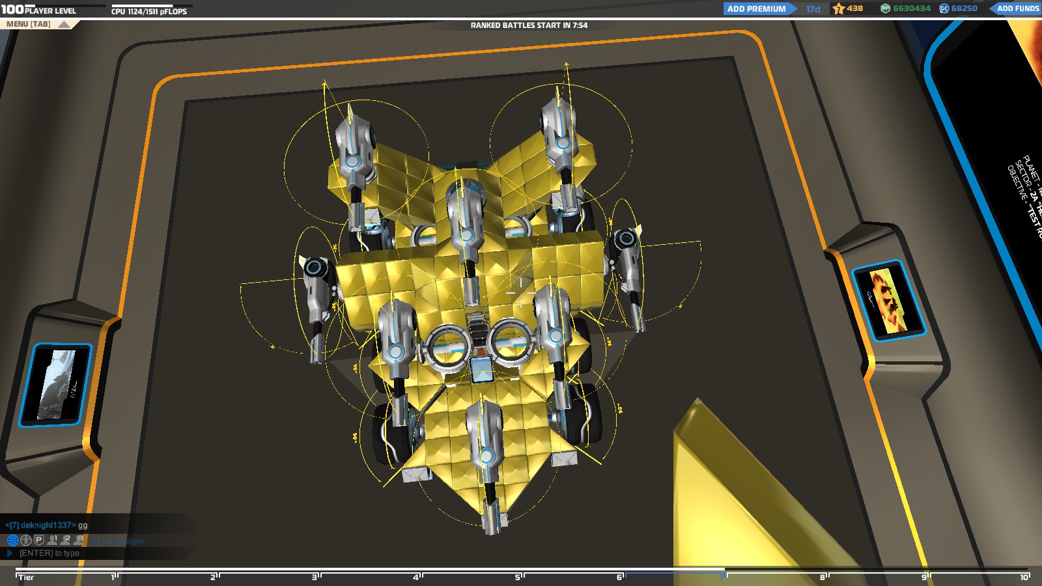Select the whisper 3 chat channel icon
The image size is (1042, 586).
pyautogui.click(x=77, y=540)
